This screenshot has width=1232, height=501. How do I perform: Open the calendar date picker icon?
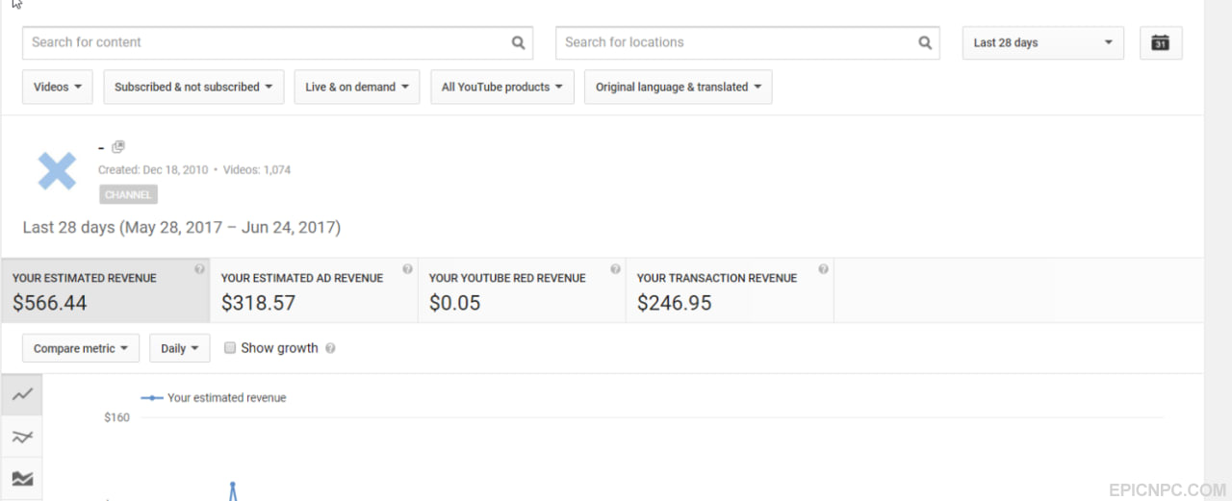pyautogui.click(x=1161, y=42)
